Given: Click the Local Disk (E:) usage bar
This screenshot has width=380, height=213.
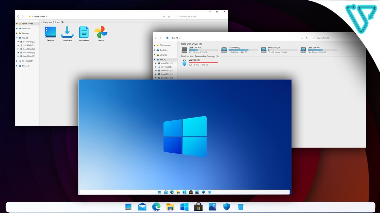Looking at the screenshot, I should (x=243, y=50).
